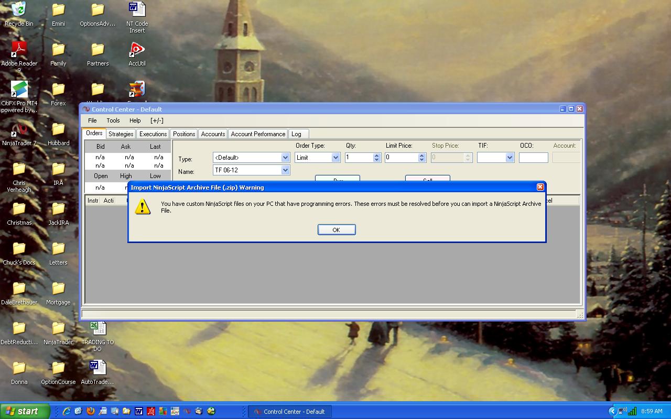This screenshot has width=671, height=419.
Task: Launch Internet Explorer from Quick Launch
Action: (67, 411)
